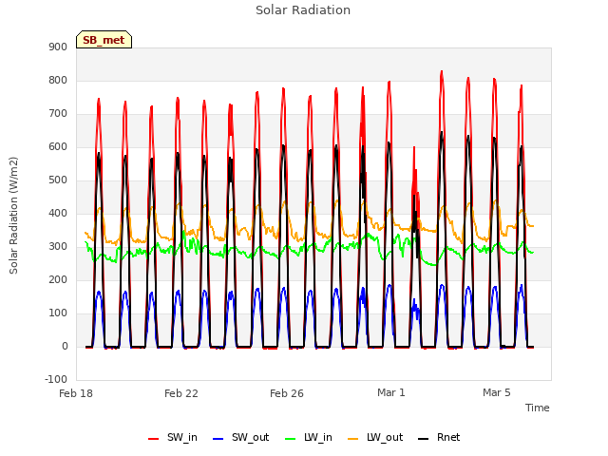Click the blue SW_out legend color marker
Image resolution: width=608 pixels, height=456 pixels.
[x=218, y=439]
